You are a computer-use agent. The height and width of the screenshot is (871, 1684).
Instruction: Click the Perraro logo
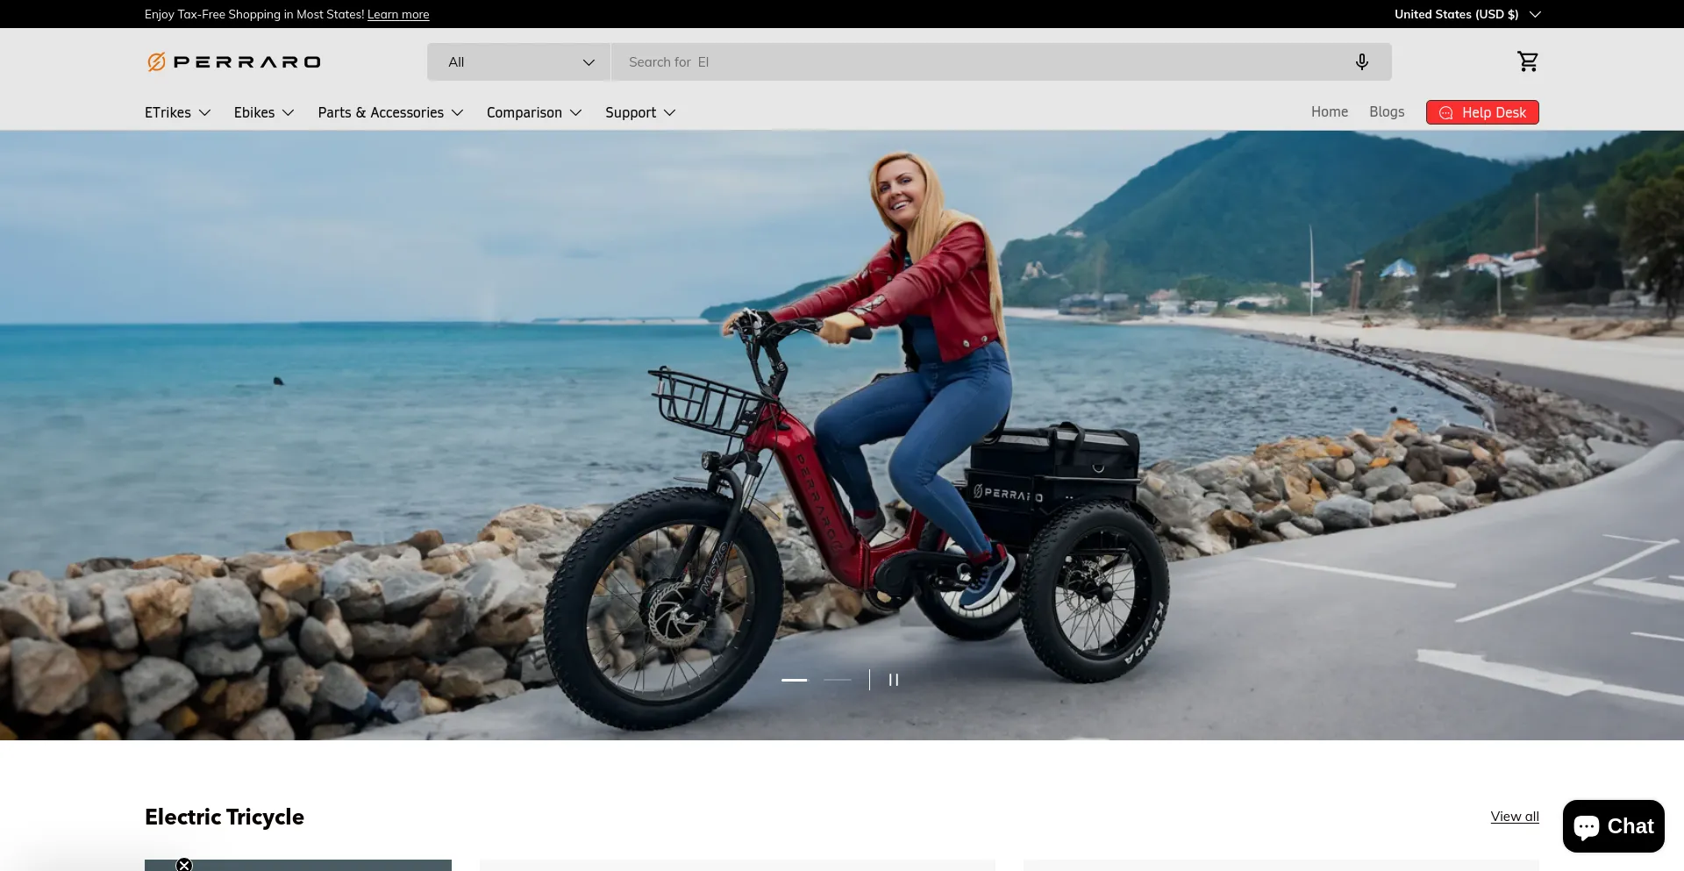coord(233,61)
